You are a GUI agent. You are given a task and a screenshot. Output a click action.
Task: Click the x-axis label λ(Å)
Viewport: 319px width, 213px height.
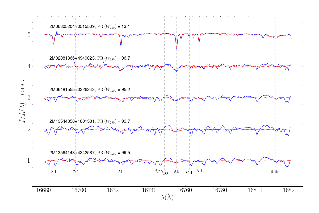(x=167, y=197)
